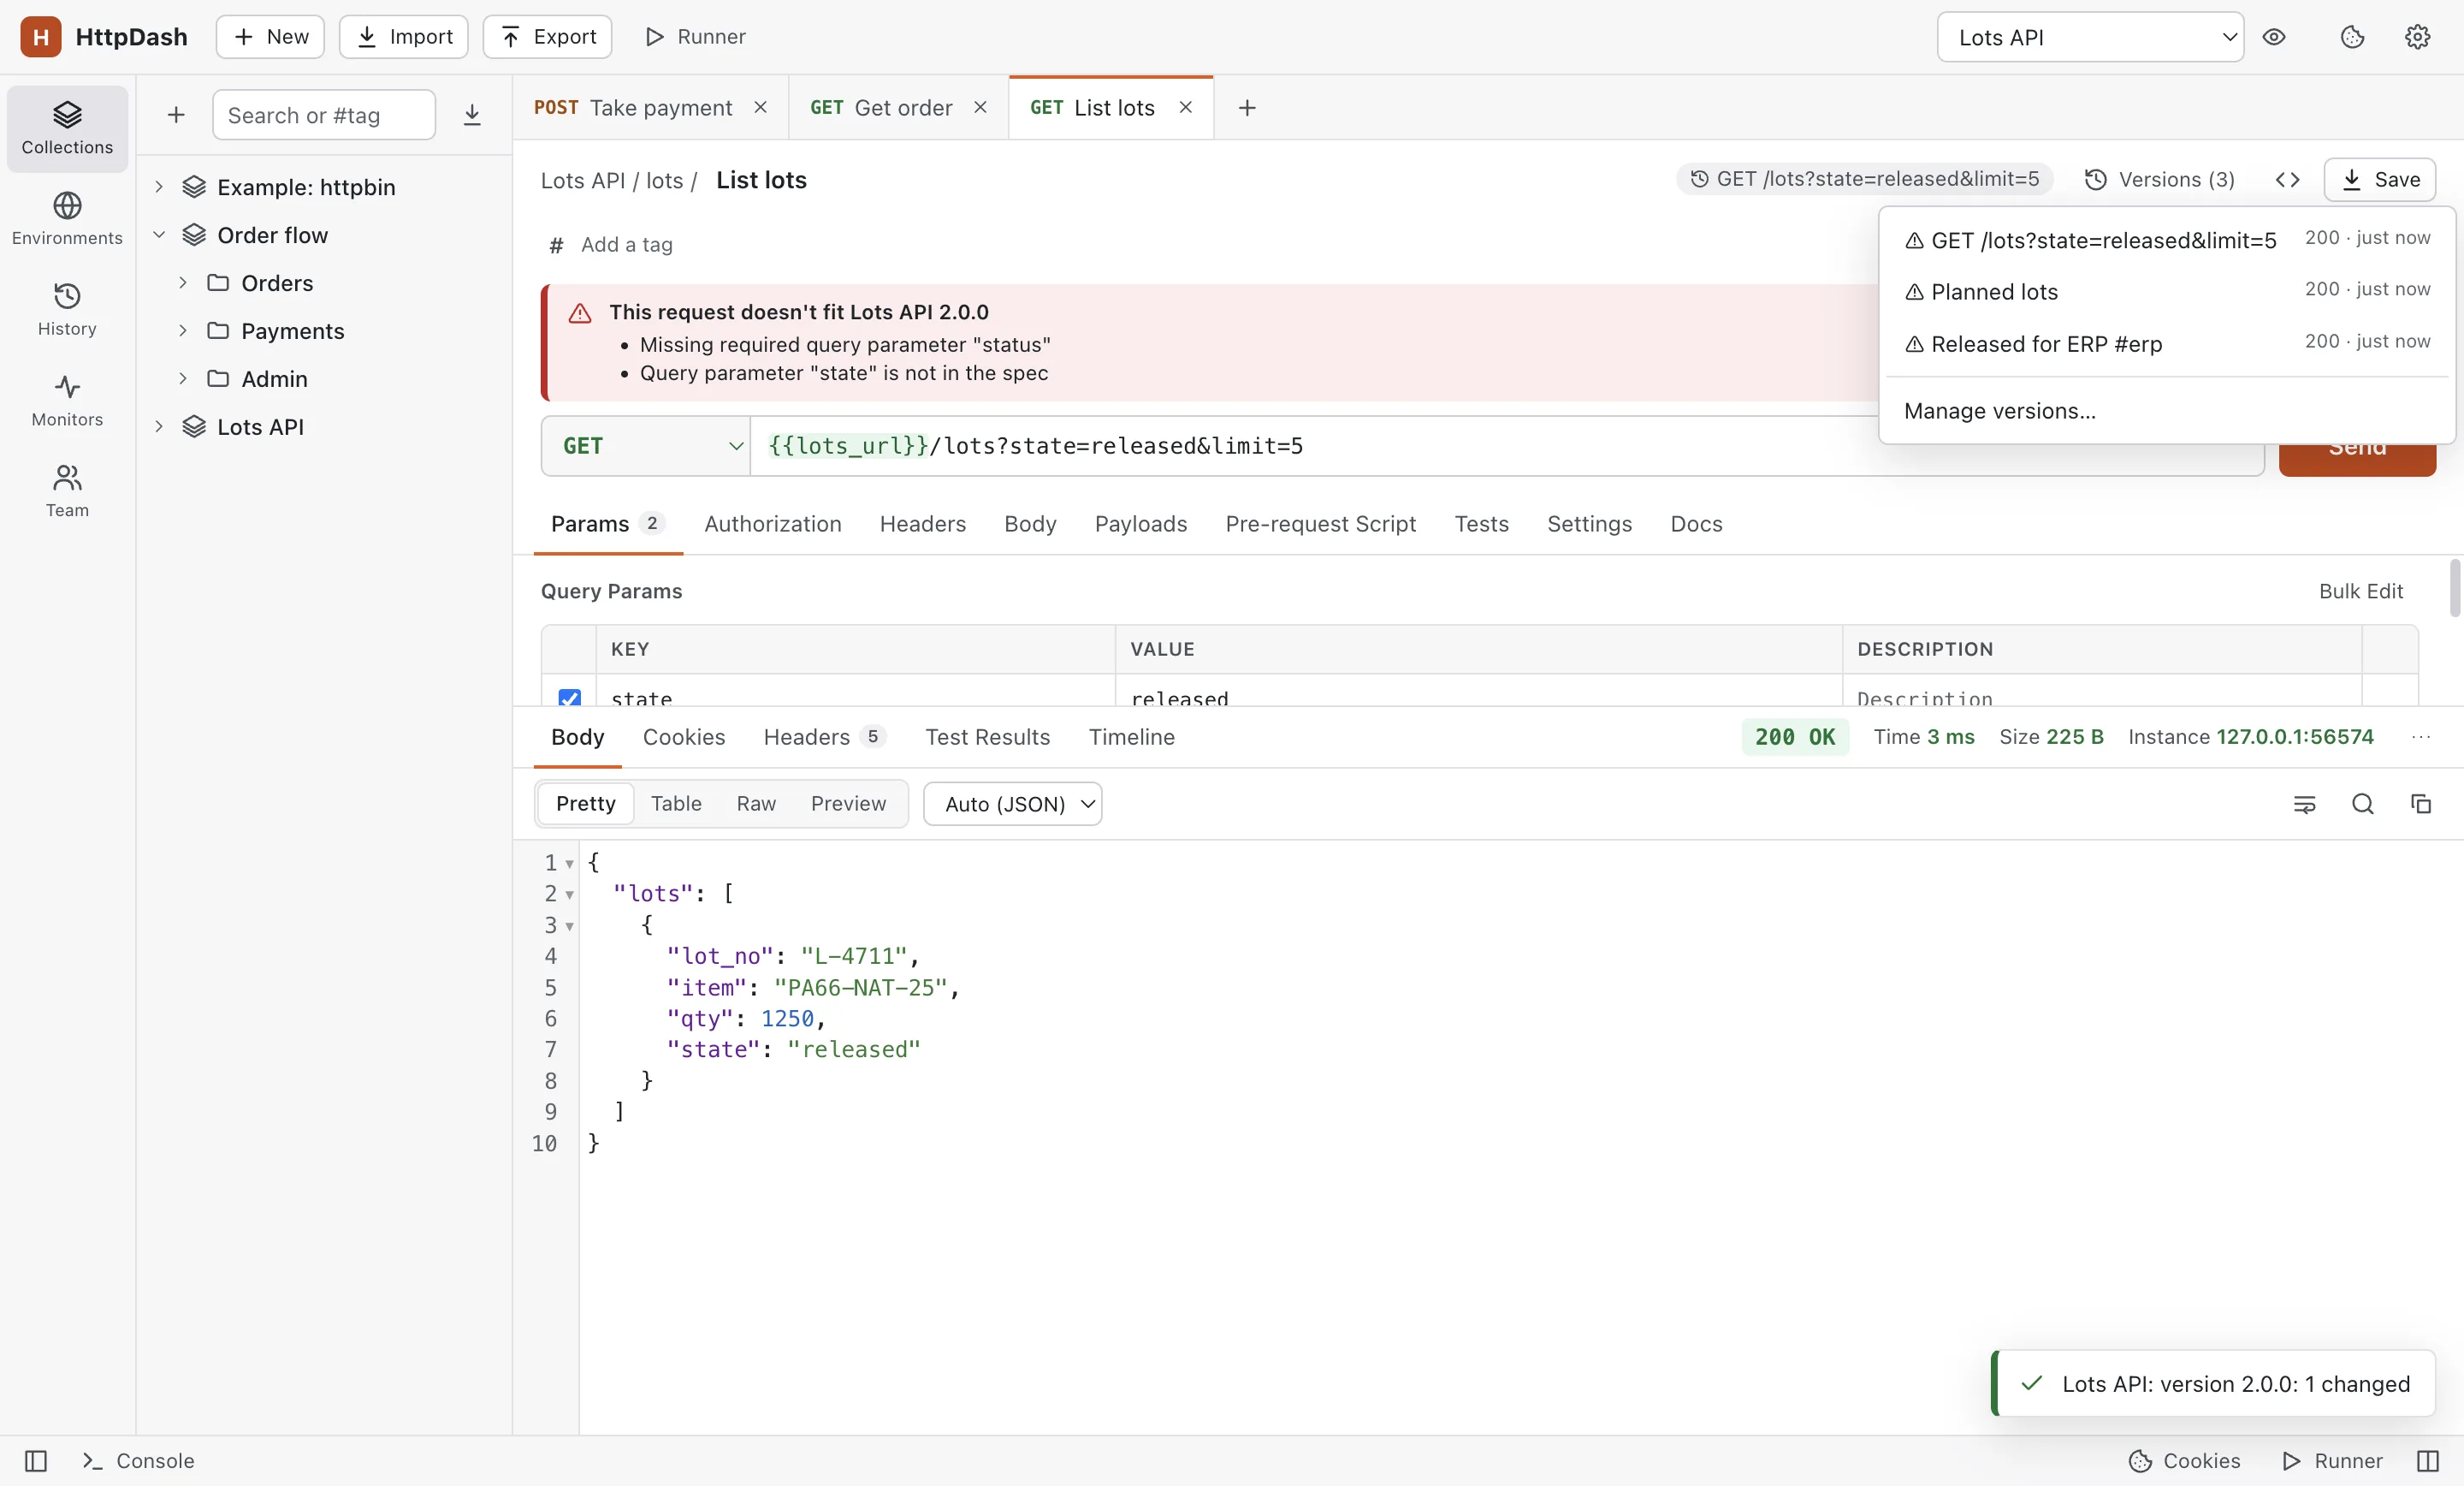Switch response view to Raw
Viewport: 2464px width, 1486px height.
756,804
